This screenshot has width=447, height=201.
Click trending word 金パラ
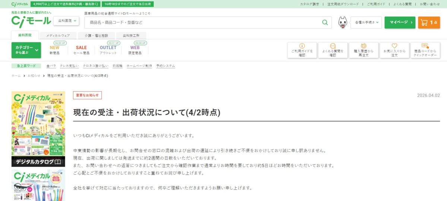[x=51, y=66]
